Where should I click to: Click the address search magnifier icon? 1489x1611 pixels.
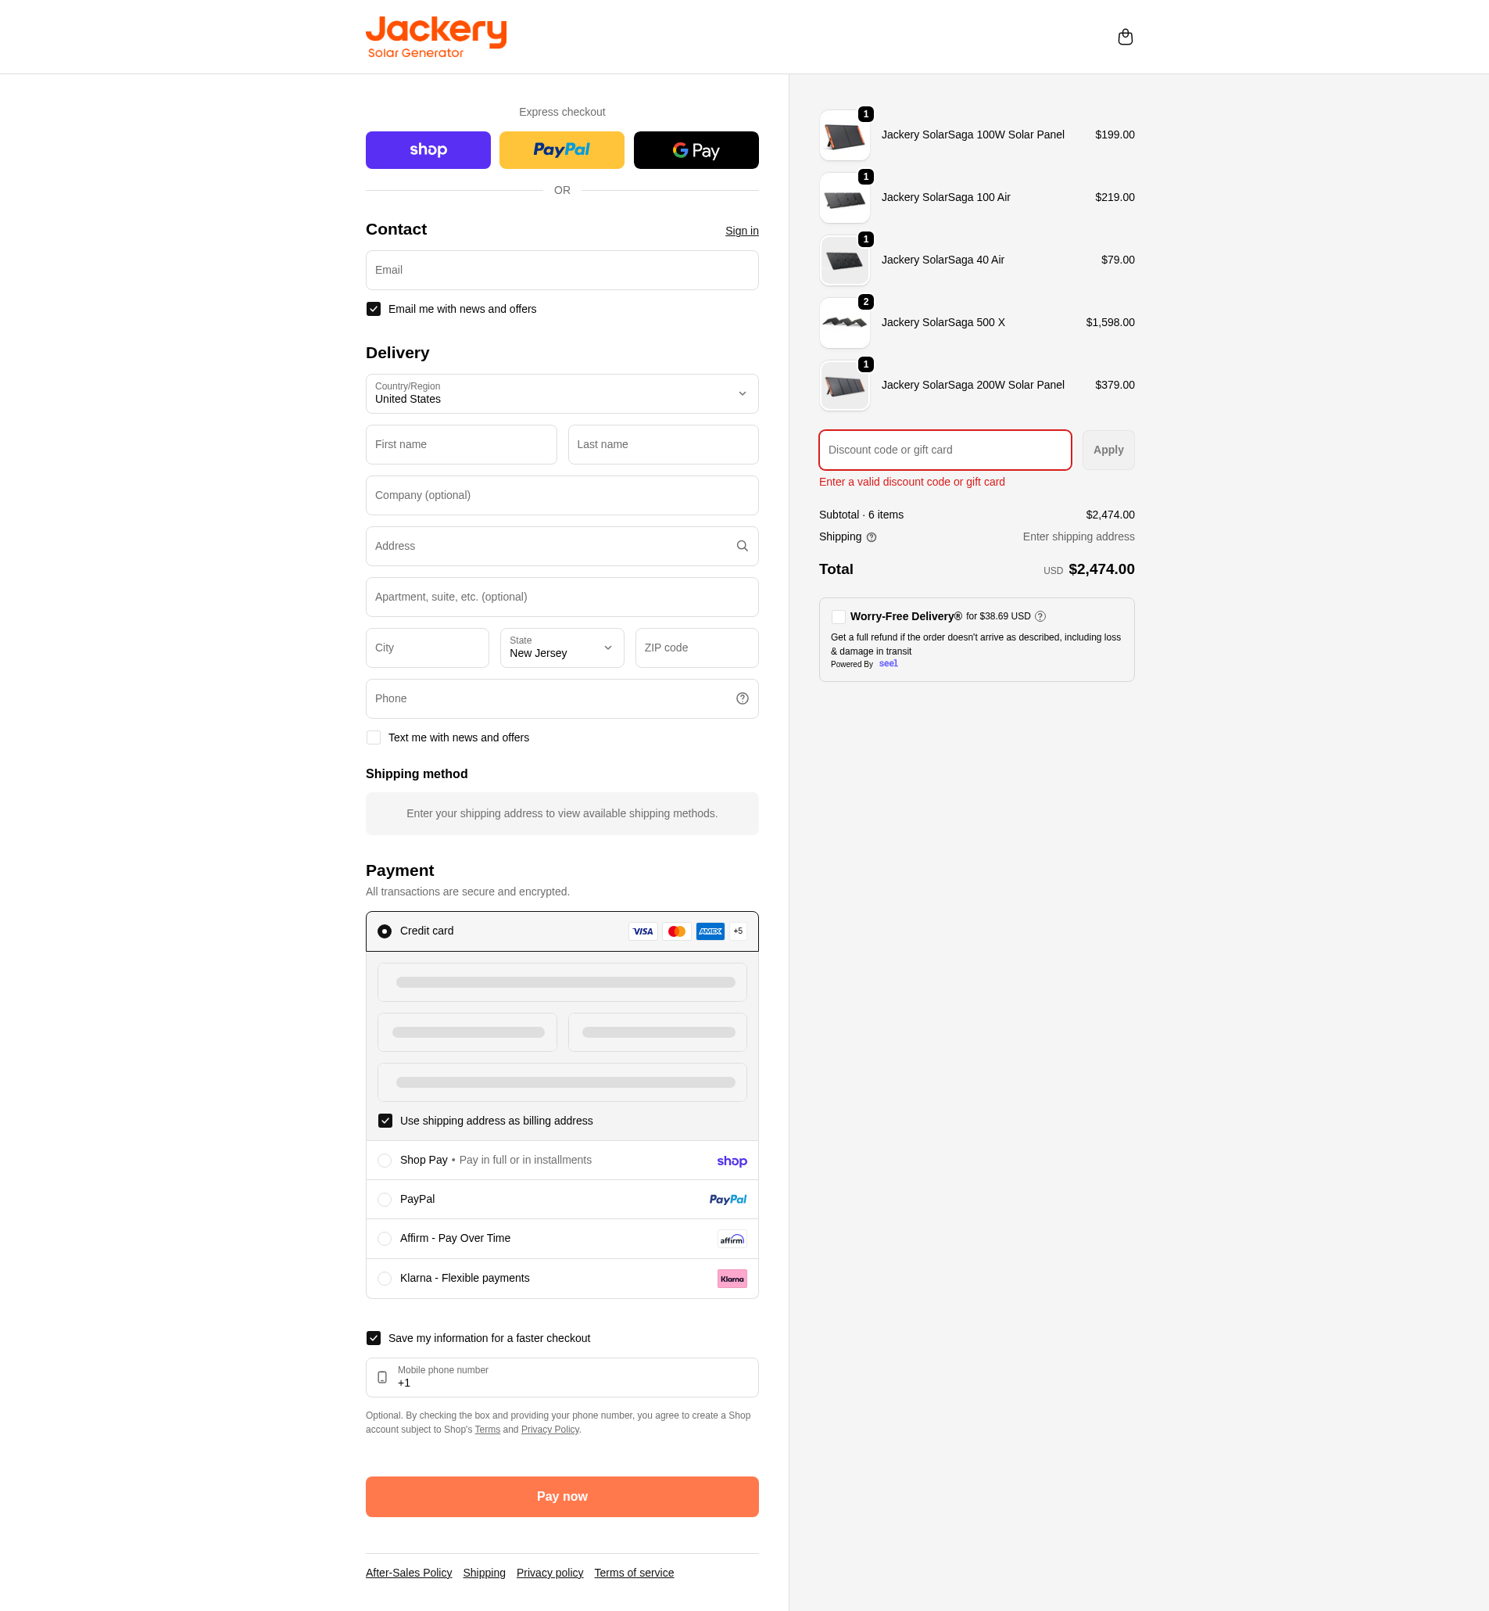click(x=741, y=546)
